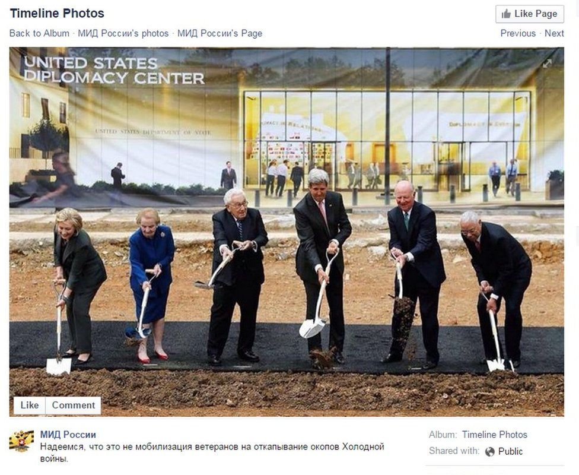The height and width of the screenshot is (475, 579).
Task: Open the МИД России author name link
Action: (x=68, y=435)
